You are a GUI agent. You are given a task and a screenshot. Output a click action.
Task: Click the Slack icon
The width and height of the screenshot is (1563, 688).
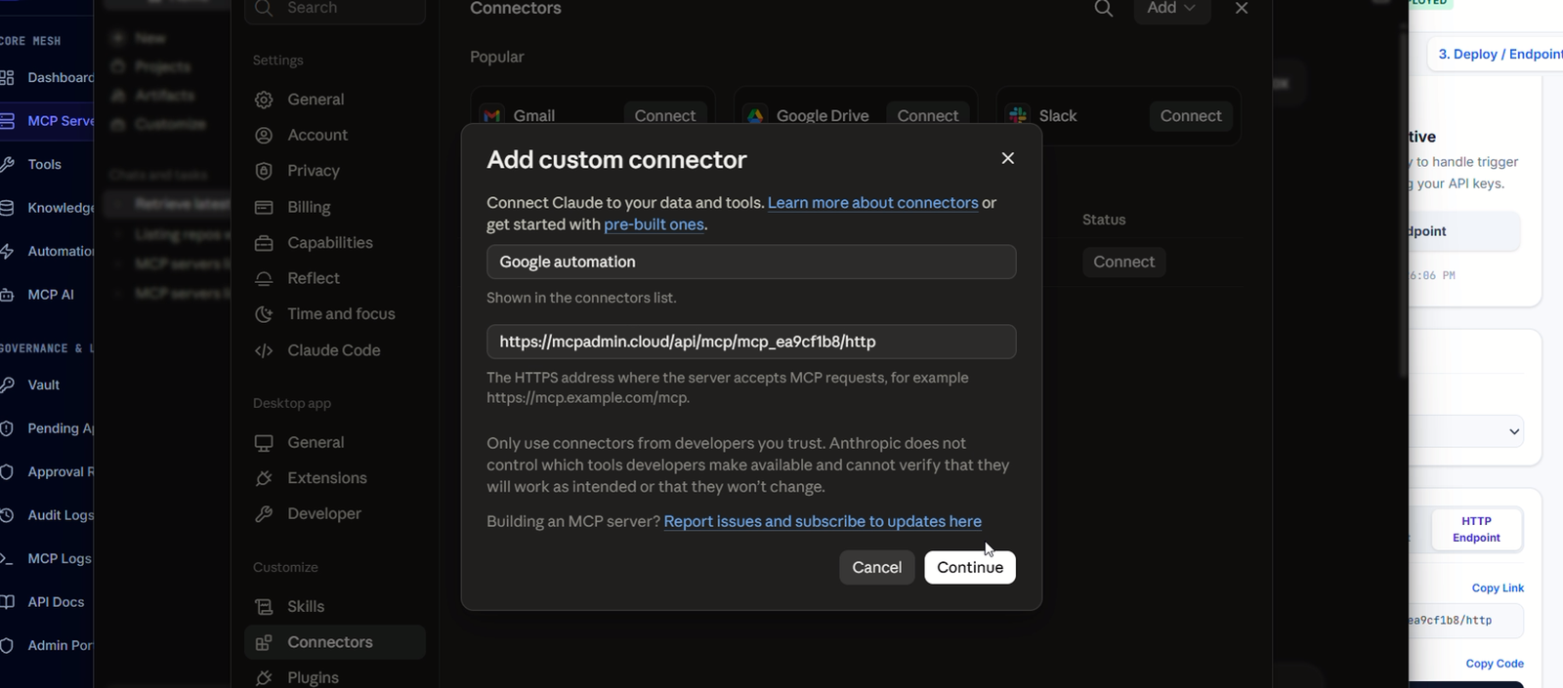tap(1018, 115)
